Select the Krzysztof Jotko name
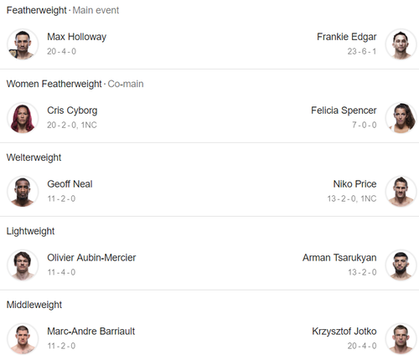The width and height of the screenshot is (419, 360). click(344, 332)
